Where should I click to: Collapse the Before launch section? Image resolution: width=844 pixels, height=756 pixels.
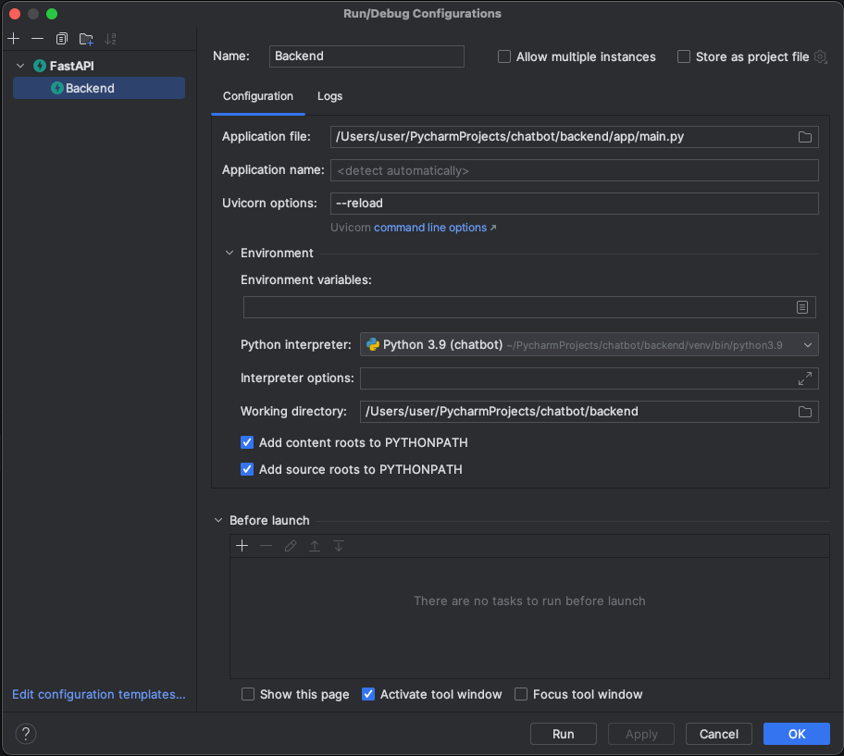point(218,520)
